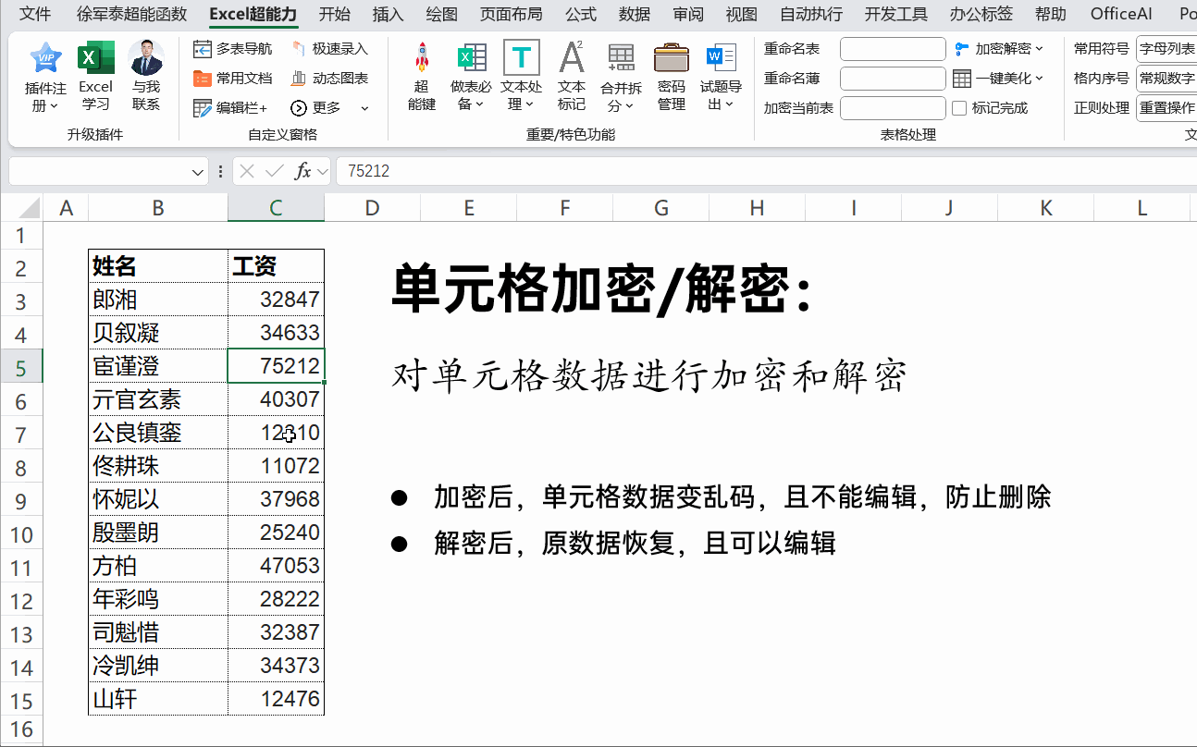Select cell with name 郎湘
The height and width of the screenshot is (747, 1197).
(158, 300)
